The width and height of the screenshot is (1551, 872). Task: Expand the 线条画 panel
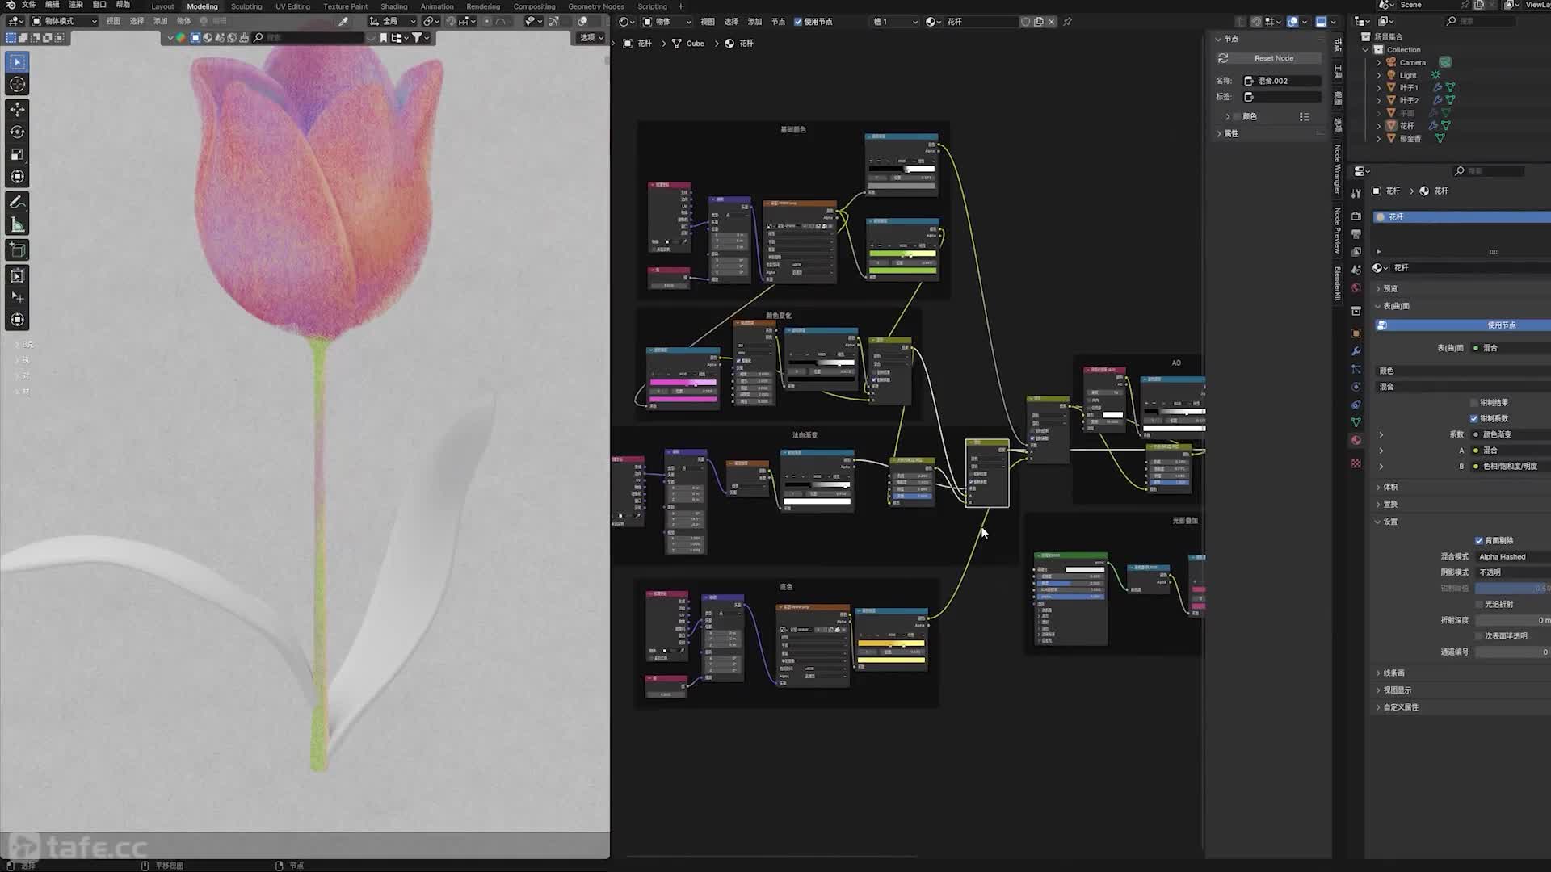click(x=1378, y=673)
